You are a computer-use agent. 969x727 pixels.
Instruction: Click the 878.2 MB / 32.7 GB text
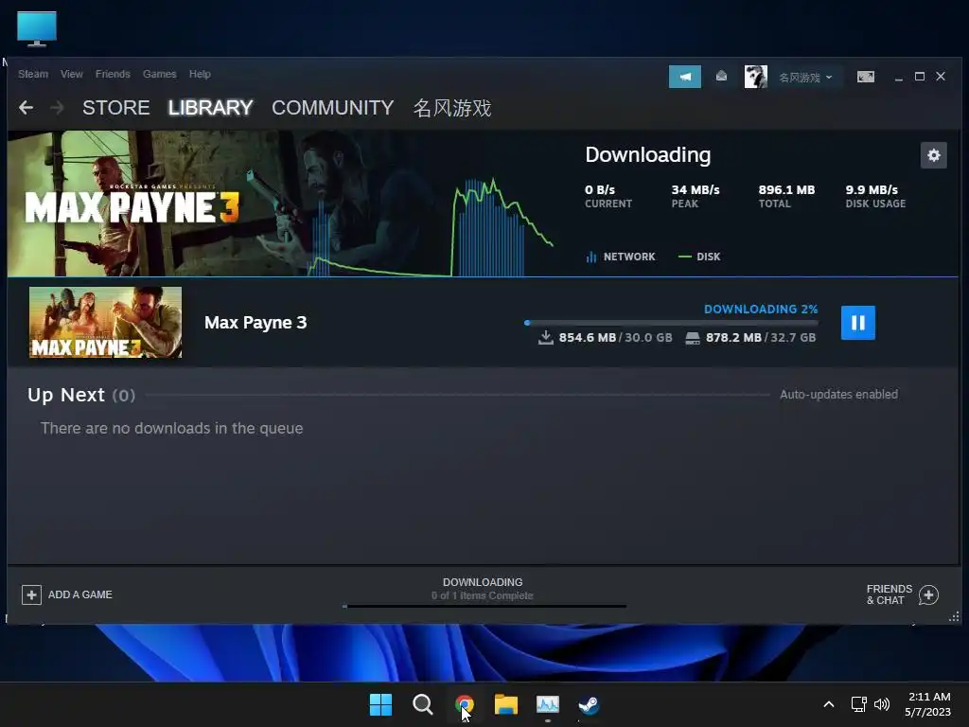point(761,338)
